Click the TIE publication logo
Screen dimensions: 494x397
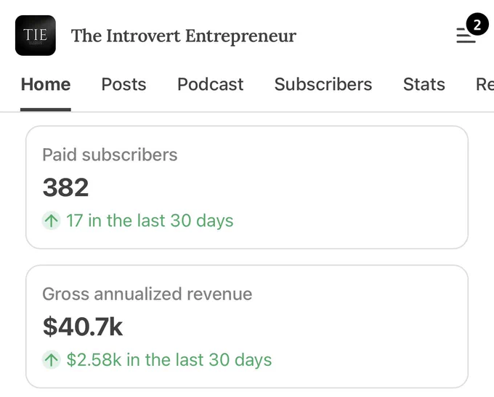[x=36, y=36]
